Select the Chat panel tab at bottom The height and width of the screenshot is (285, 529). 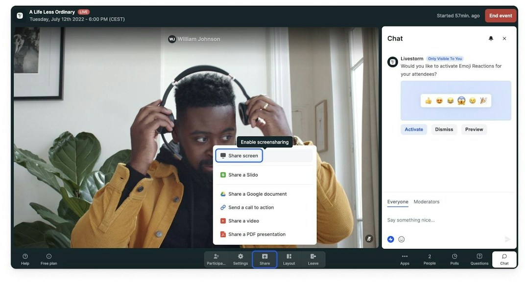505,260
